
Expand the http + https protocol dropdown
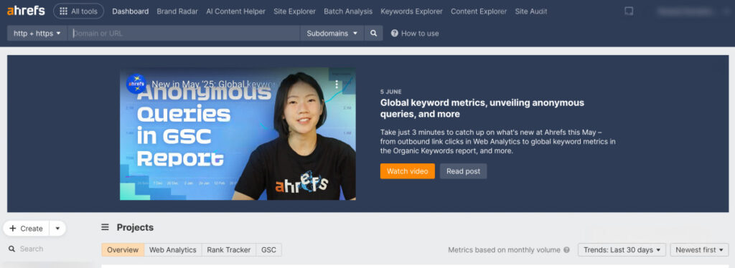pos(37,33)
